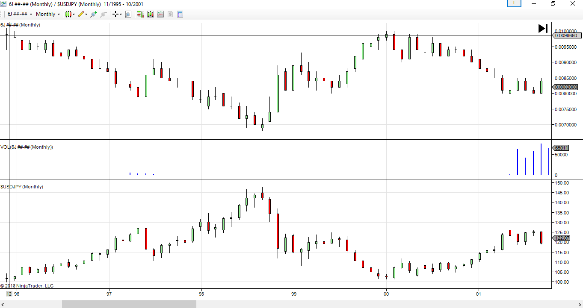Toggle the chart trader icon

coord(140,14)
